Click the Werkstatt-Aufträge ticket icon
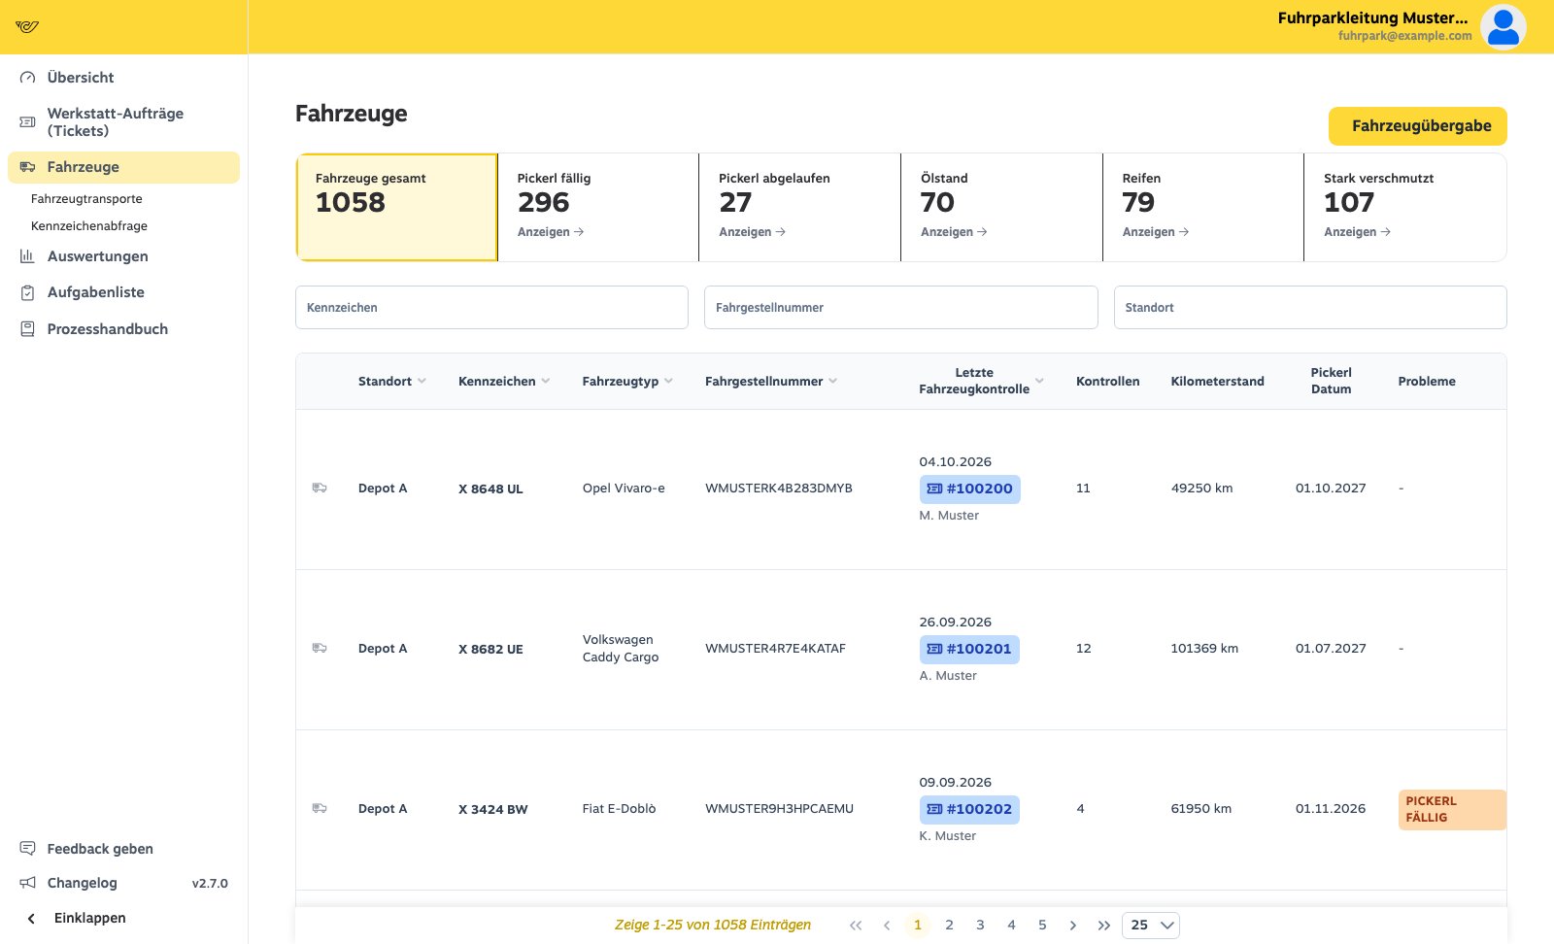This screenshot has width=1554, height=944. click(x=27, y=122)
